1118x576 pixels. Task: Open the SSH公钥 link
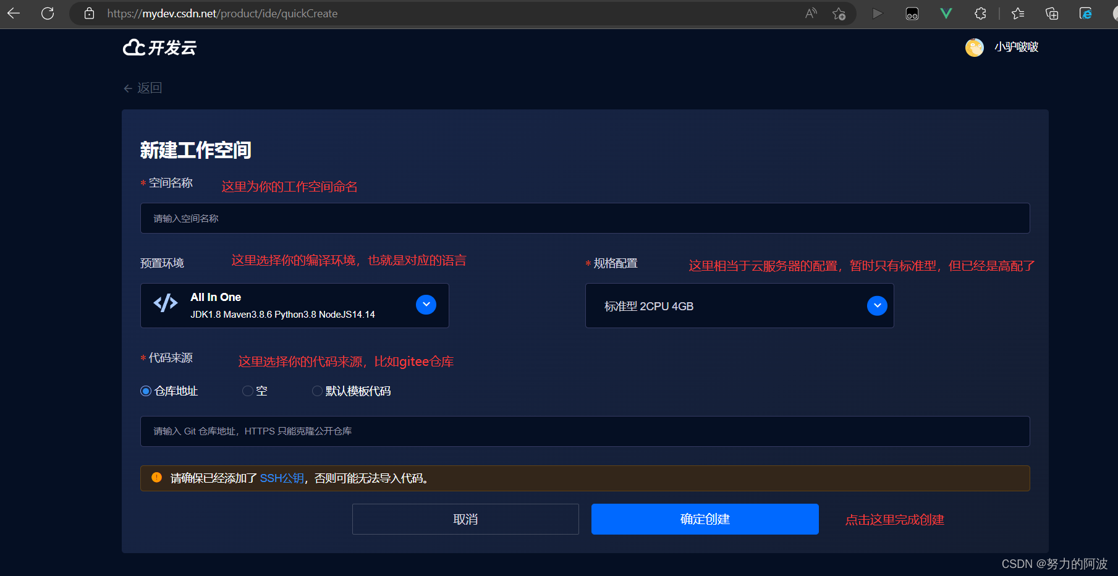coord(282,478)
